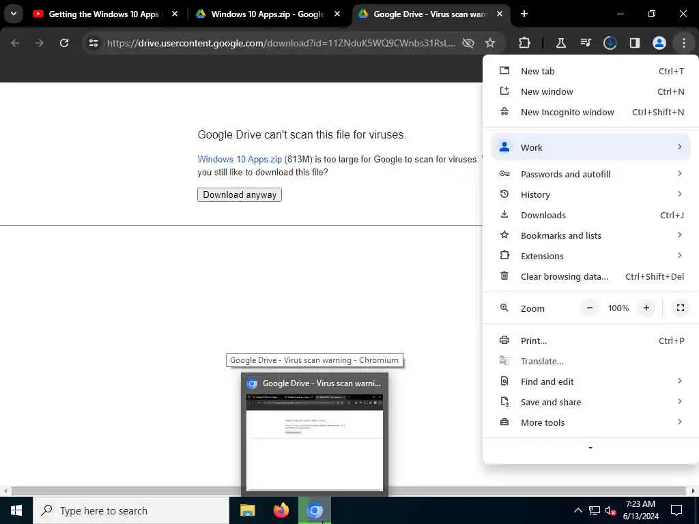Switch to the Getting the Windows 10 Apps tab
The width and height of the screenshot is (699, 524).
(x=104, y=14)
